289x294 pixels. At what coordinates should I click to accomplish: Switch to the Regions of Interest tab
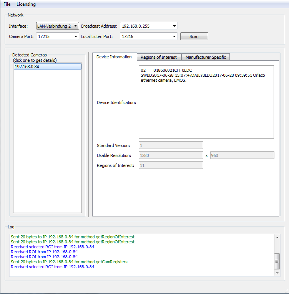point(159,57)
